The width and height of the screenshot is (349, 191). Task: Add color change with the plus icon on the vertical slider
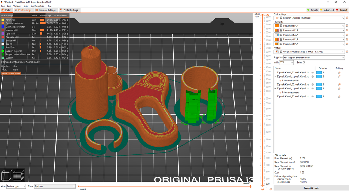[x=268, y=15]
